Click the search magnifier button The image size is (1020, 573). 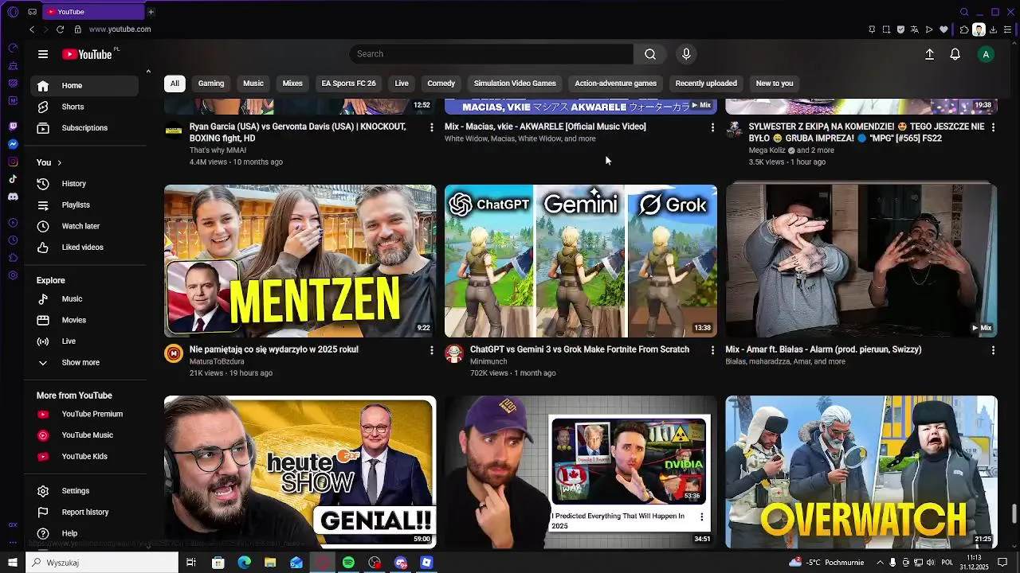(x=650, y=54)
